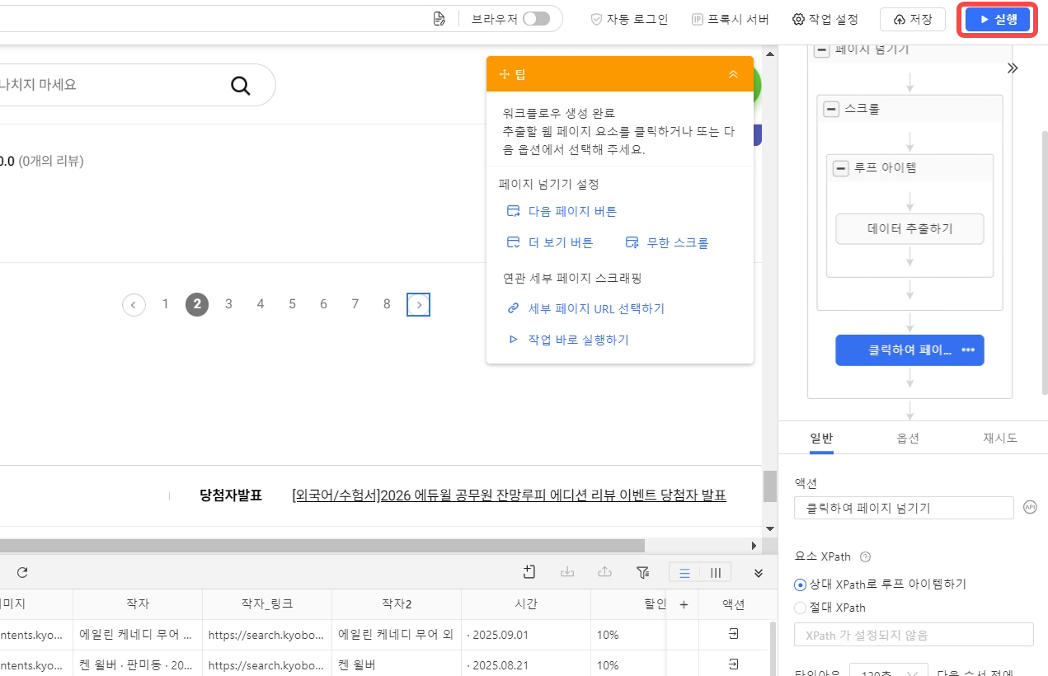Click the 자동 로그인 shield option

(629, 20)
